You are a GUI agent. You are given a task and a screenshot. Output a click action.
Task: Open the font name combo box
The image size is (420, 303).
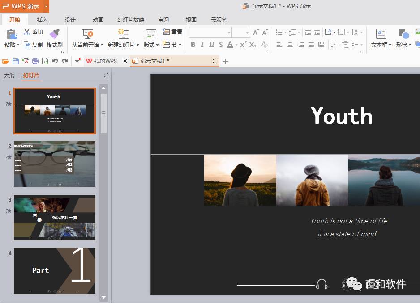click(x=210, y=32)
